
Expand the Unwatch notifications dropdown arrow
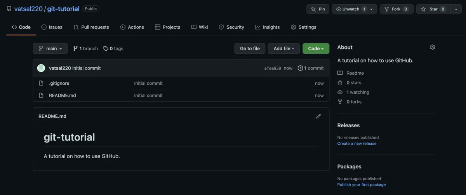[x=372, y=9]
